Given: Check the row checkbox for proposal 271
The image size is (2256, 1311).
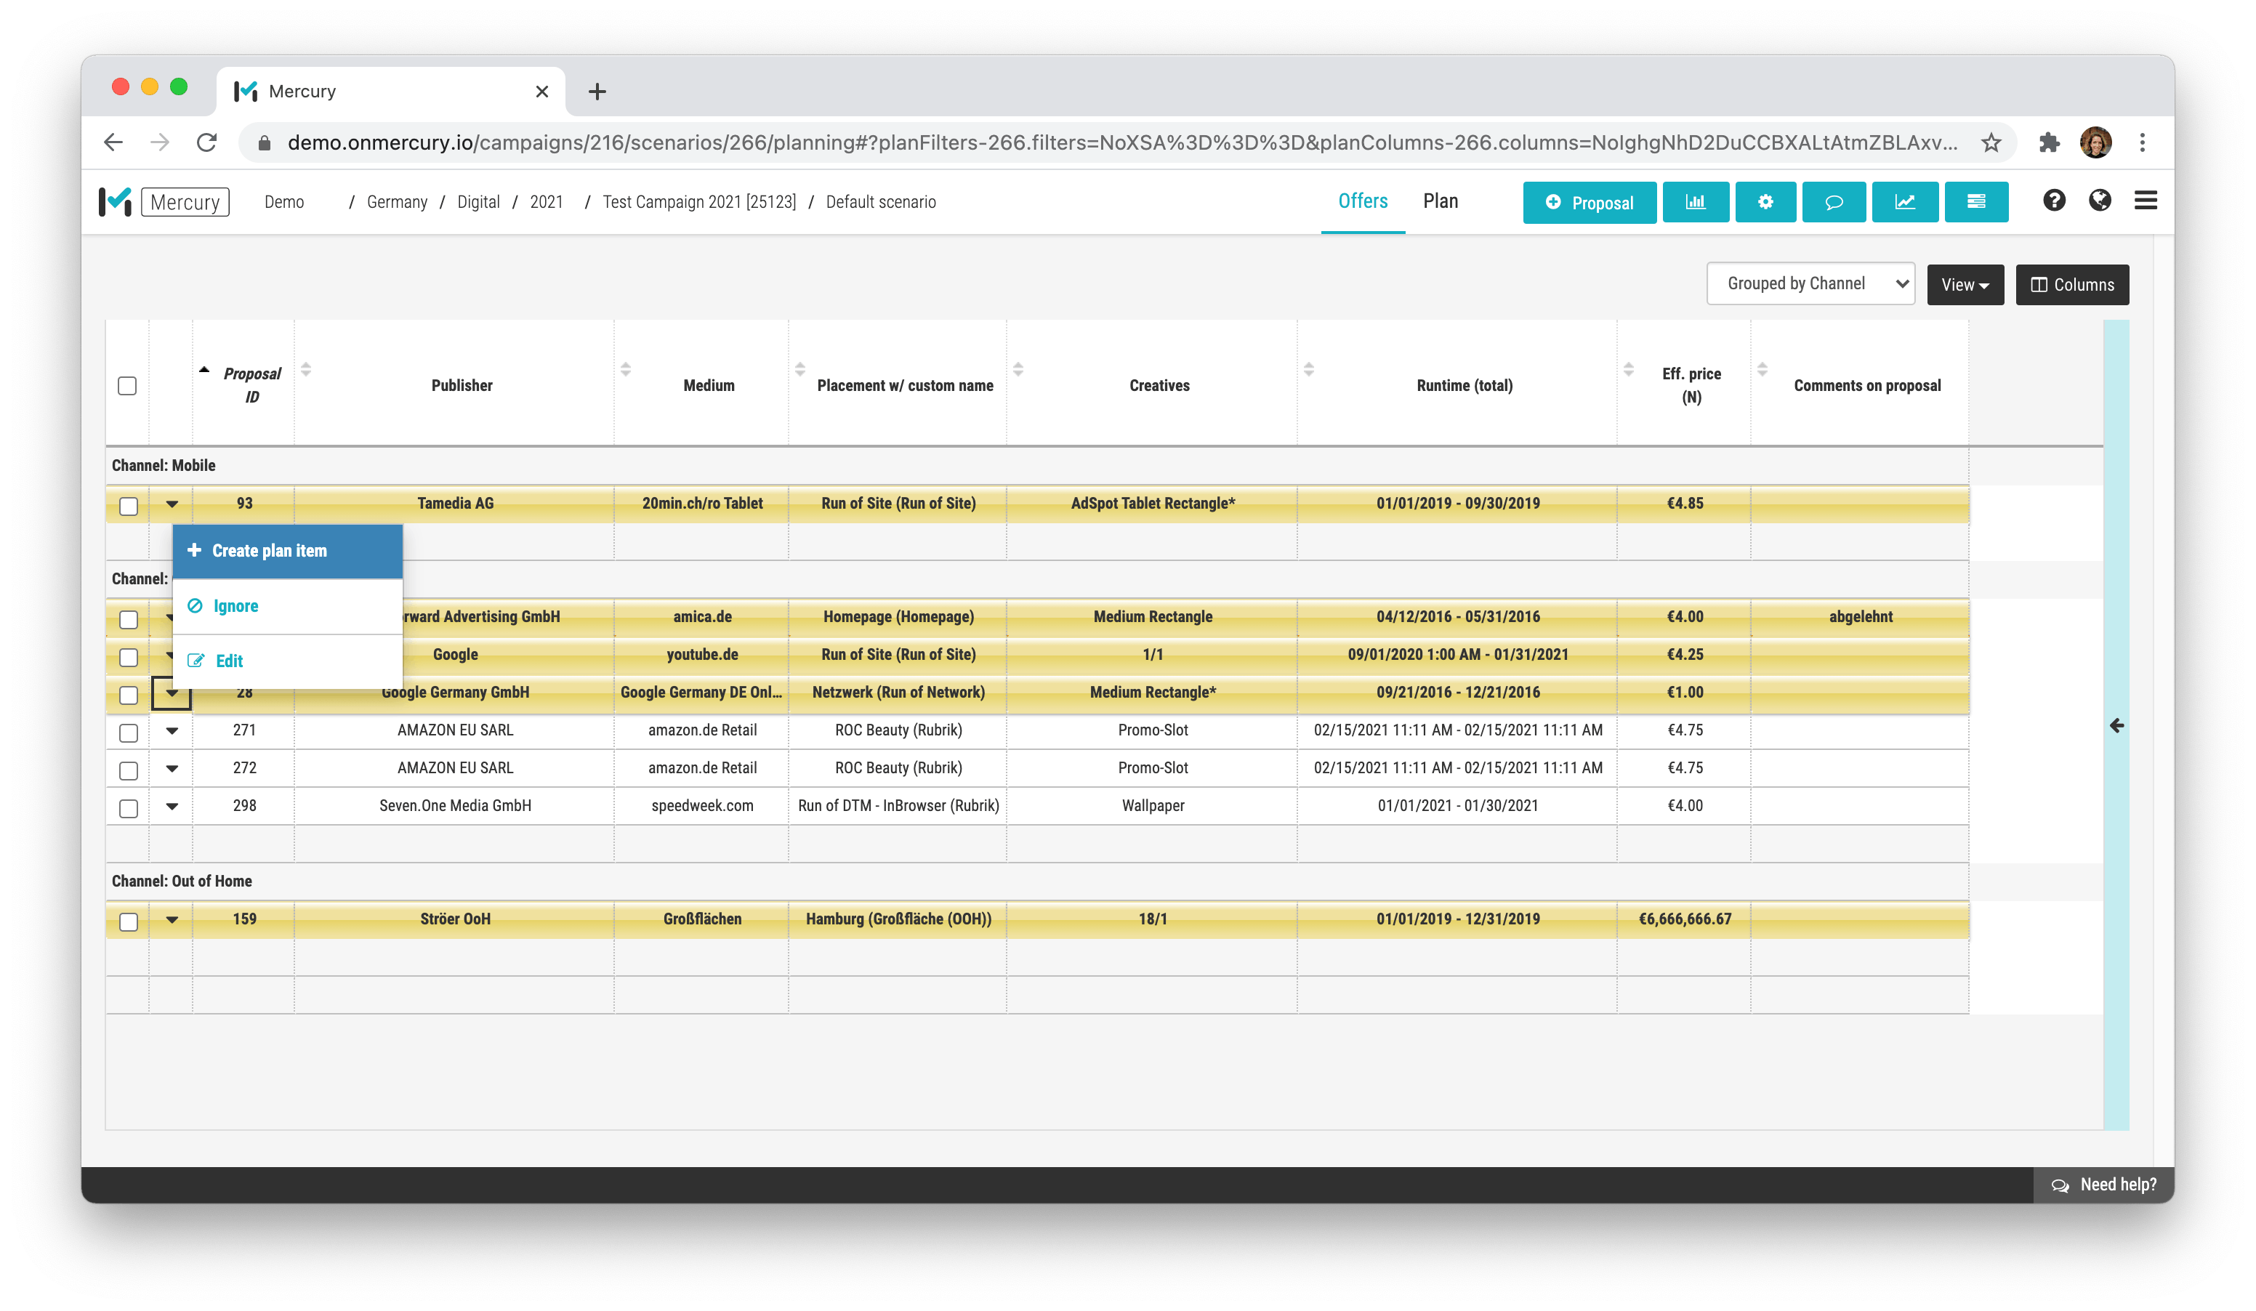Looking at the screenshot, I should [x=129, y=732].
